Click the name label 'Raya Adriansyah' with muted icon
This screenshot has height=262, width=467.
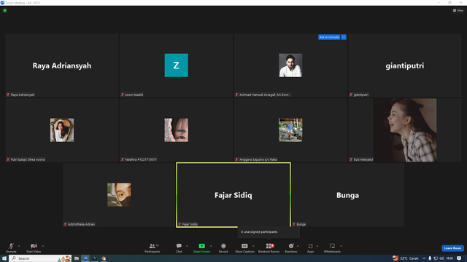pyautogui.click(x=20, y=95)
